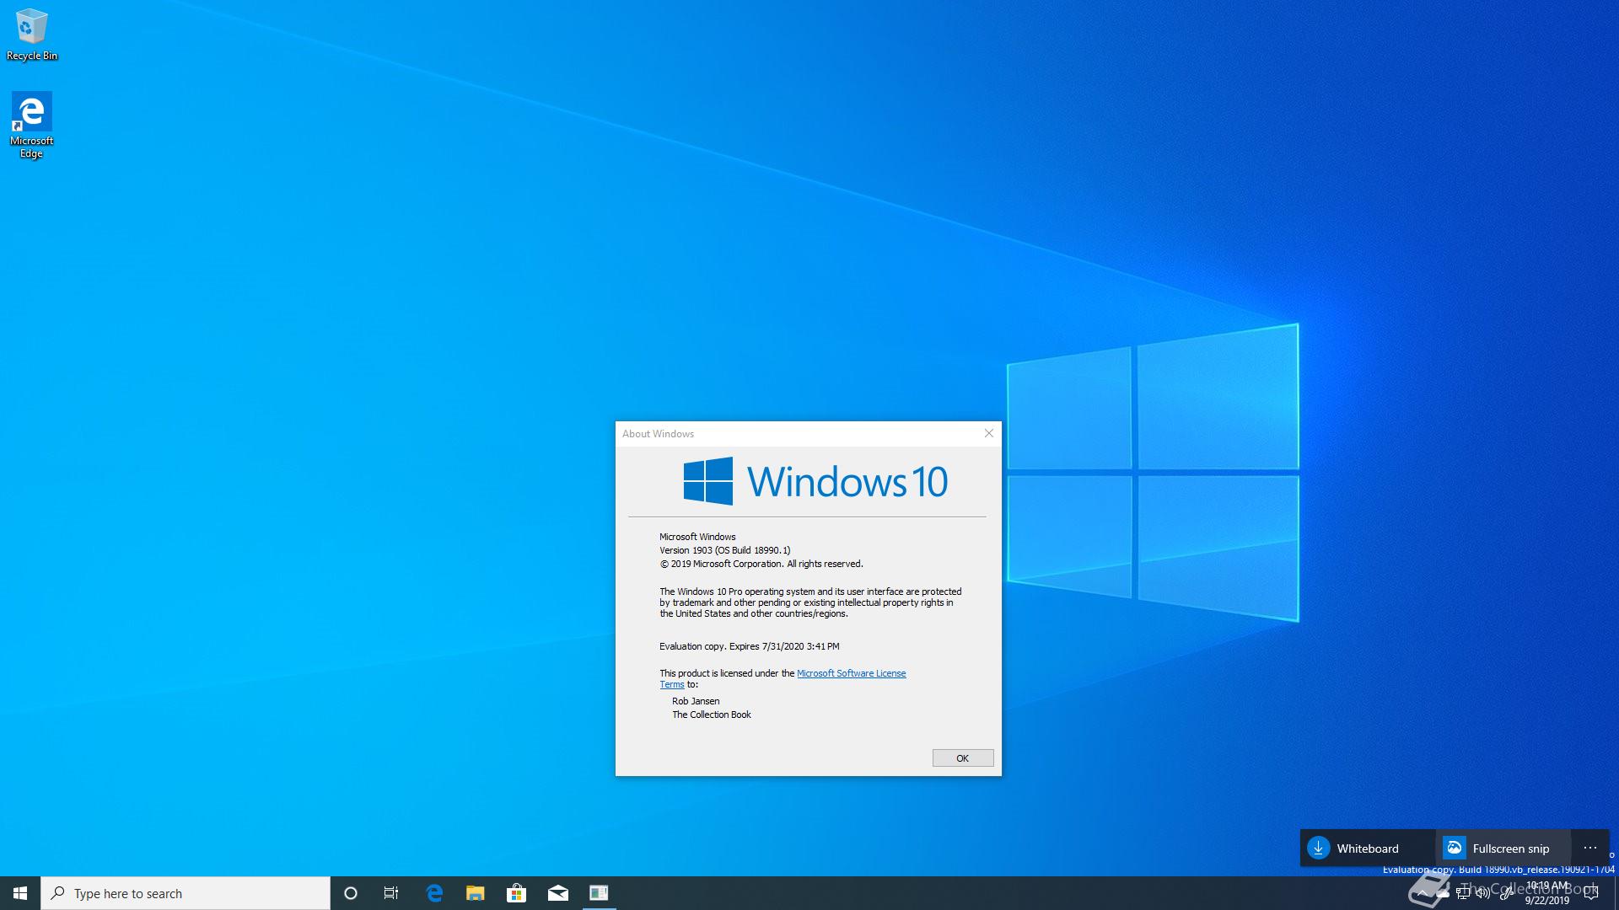Open the Action Center notifications icon
The width and height of the screenshot is (1619, 910).
click(1591, 893)
